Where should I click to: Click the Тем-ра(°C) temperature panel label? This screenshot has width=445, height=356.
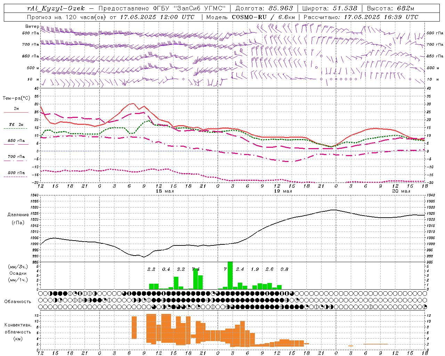click(x=16, y=98)
